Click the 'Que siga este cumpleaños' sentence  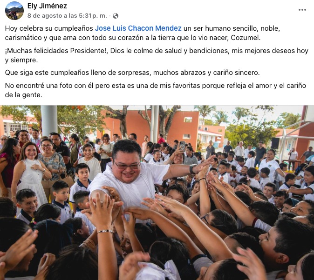132,73
